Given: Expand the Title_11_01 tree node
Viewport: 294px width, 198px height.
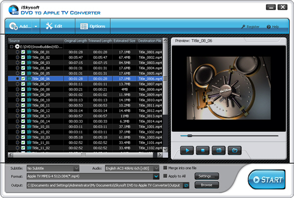Looking at the screenshot, I should click(17, 143).
